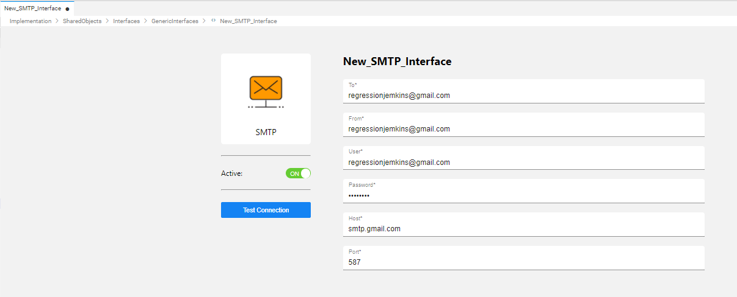
Task: Open GenericInterfaces breadcrumb item
Action: (x=175, y=21)
